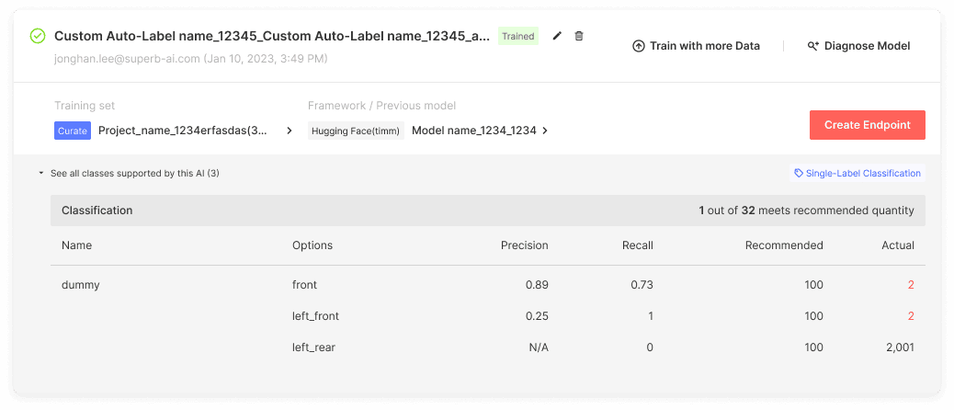Screen dimensions: 954x410
Task: Open the chevron next to Model name_1234_1234
Action: 545,131
